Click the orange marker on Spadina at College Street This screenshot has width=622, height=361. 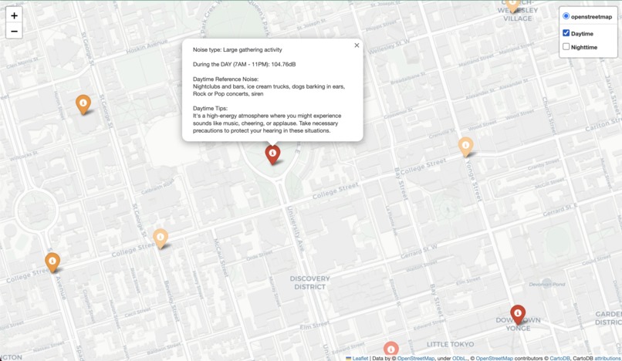[x=52, y=262]
